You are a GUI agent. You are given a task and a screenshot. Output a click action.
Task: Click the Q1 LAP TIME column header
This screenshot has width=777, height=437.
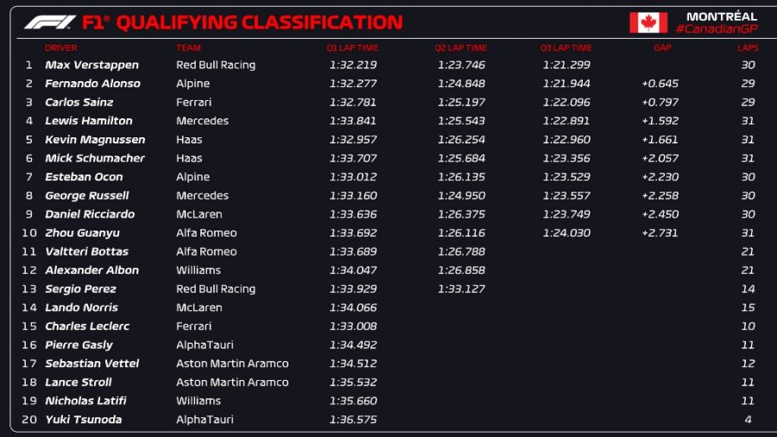(352, 48)
